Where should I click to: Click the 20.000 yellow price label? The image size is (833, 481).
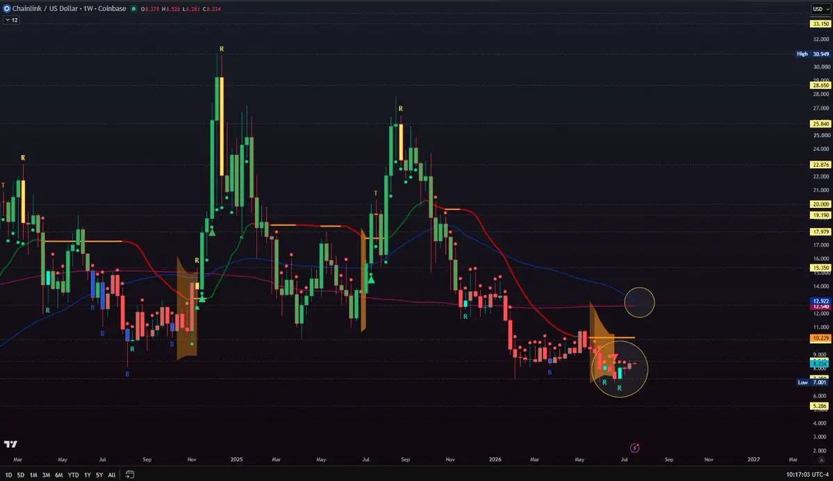pos(820,204)
